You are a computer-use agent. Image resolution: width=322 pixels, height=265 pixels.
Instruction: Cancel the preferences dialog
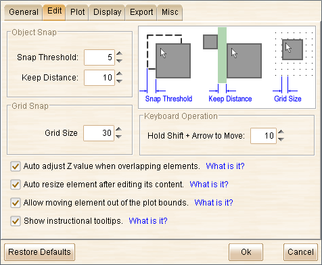(x=300, y=252)
